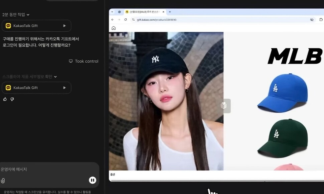Click the site info icon before URL
Screen dimensions: 324x194
pos(133,20)
